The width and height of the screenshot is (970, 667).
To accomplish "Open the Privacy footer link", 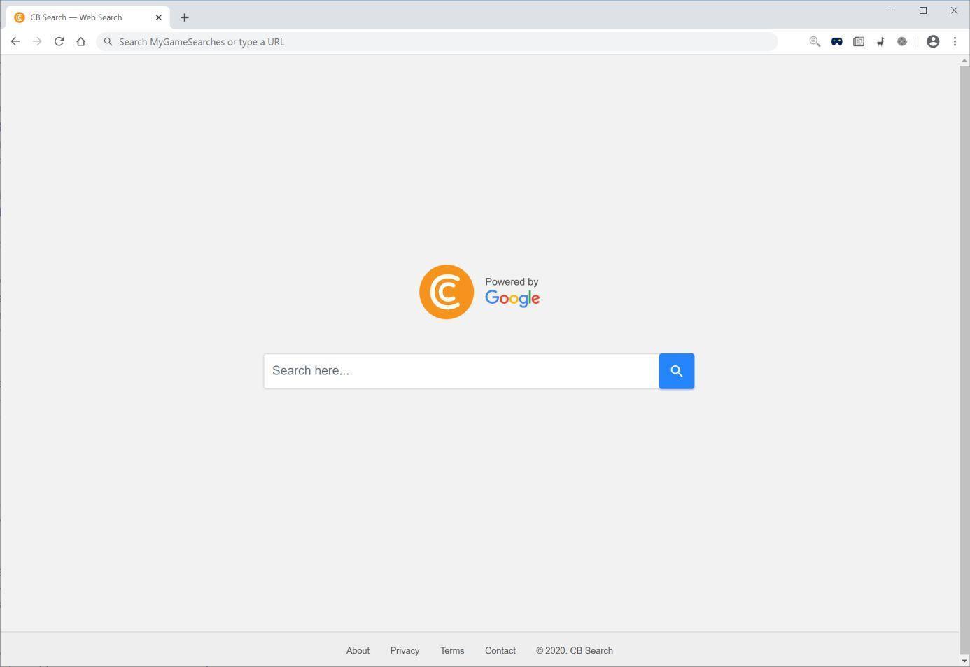I will point(405,651).
